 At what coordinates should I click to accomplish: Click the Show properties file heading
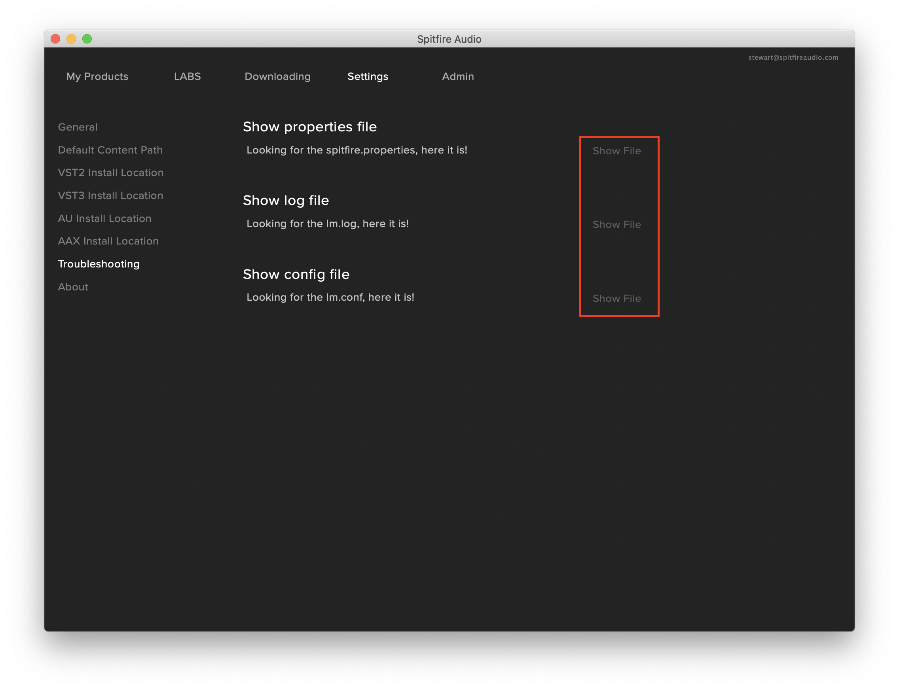coord(310,127)
